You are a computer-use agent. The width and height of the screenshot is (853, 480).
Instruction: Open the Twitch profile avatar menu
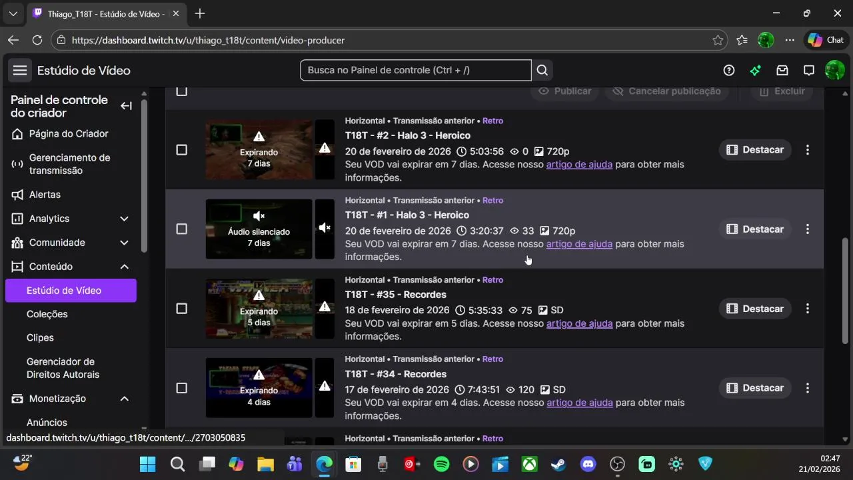835,70
